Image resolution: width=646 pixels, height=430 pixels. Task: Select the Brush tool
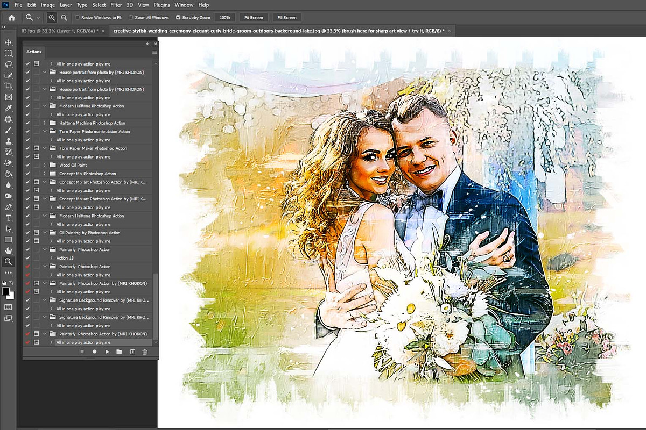click(8, 130)
